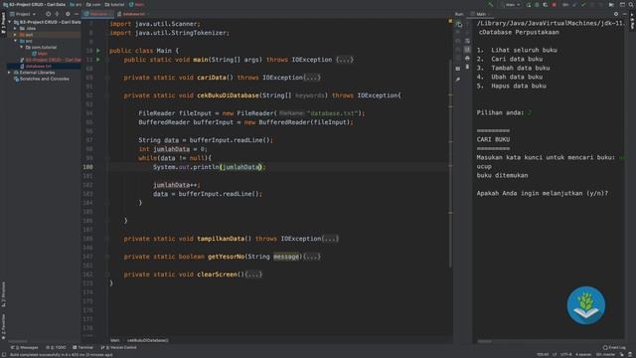Hide Project panel with the minus icon
636x358 pixels.
point(77,14)
